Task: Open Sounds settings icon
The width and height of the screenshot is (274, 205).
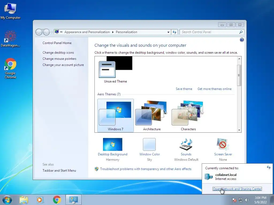Action: click(x=186, y=144)
